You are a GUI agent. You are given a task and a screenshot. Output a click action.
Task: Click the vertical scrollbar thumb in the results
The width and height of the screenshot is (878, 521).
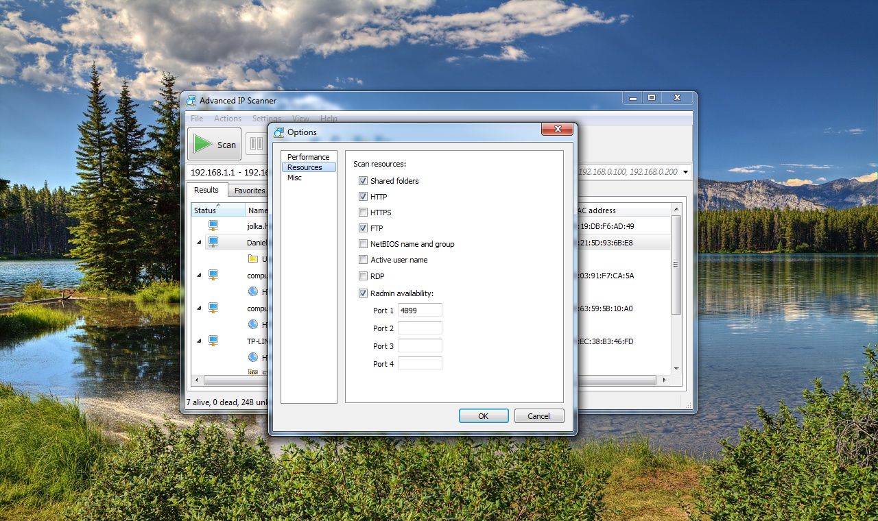click(x=676, y=265)
